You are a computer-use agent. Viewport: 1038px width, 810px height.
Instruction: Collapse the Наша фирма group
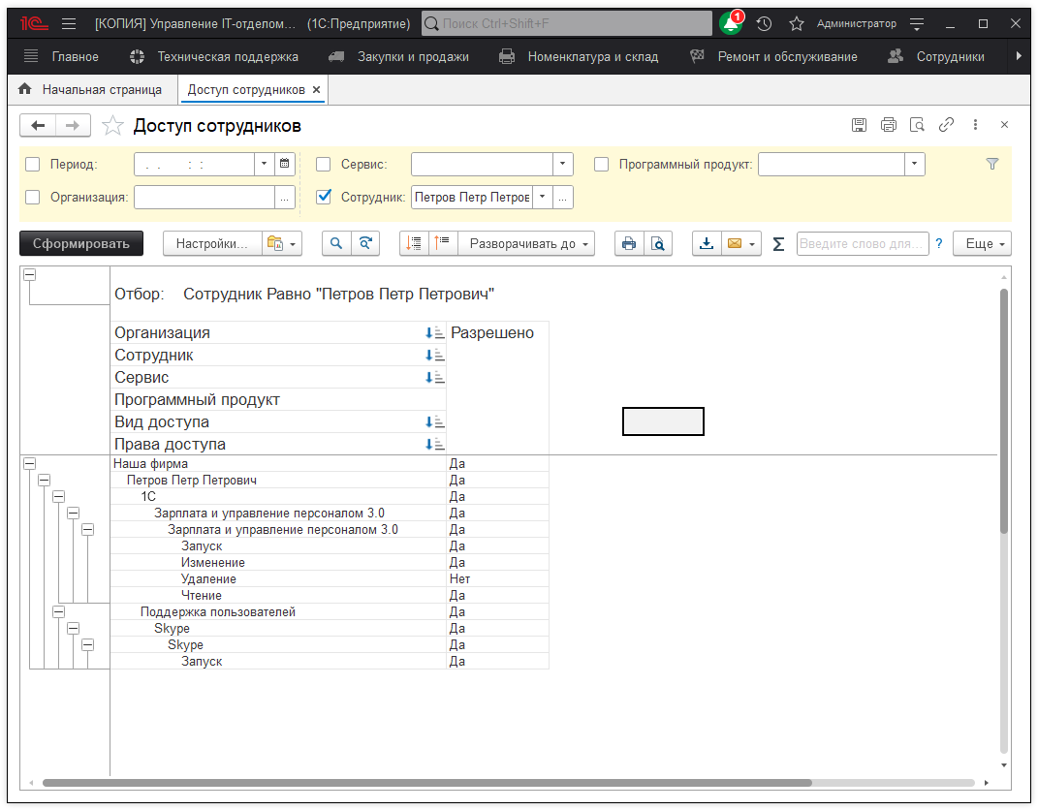pyautogui.click(x=29, y=464)
